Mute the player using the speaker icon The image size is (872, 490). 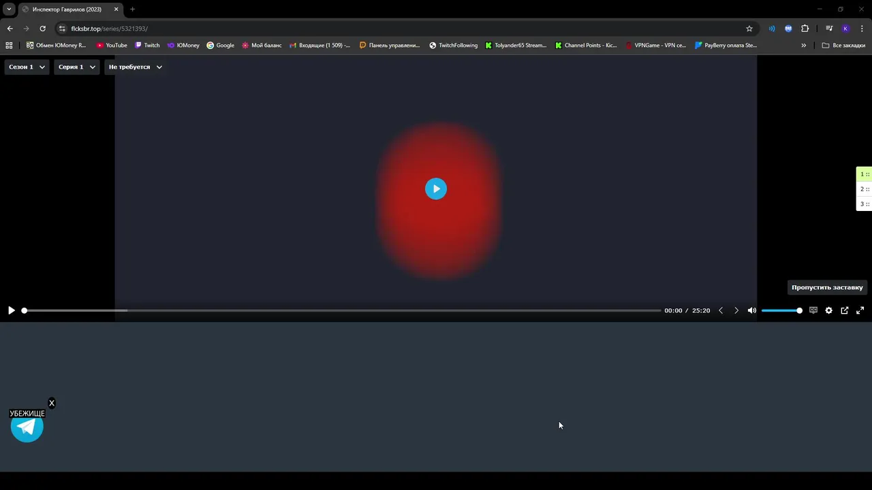[x=752, y=310]
